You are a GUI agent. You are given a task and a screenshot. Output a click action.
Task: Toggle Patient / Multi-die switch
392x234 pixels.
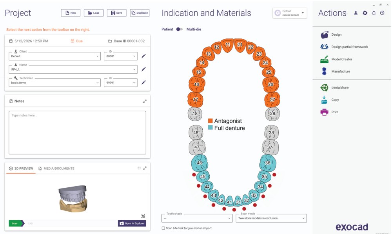pos(180,29)
